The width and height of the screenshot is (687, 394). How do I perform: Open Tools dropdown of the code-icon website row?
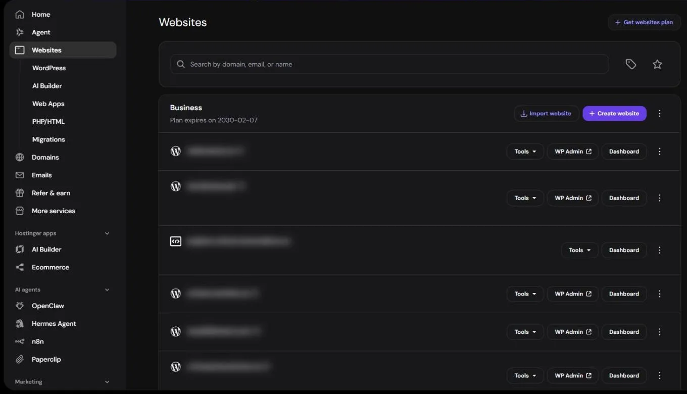(x=579, y=250)
